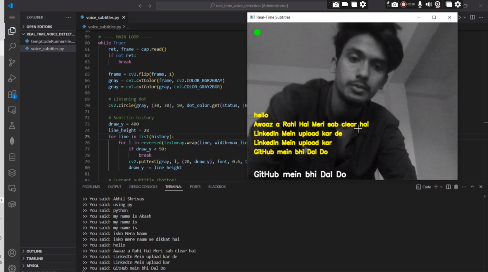Open the gallery in the right recording toolbar

[449, 4]
